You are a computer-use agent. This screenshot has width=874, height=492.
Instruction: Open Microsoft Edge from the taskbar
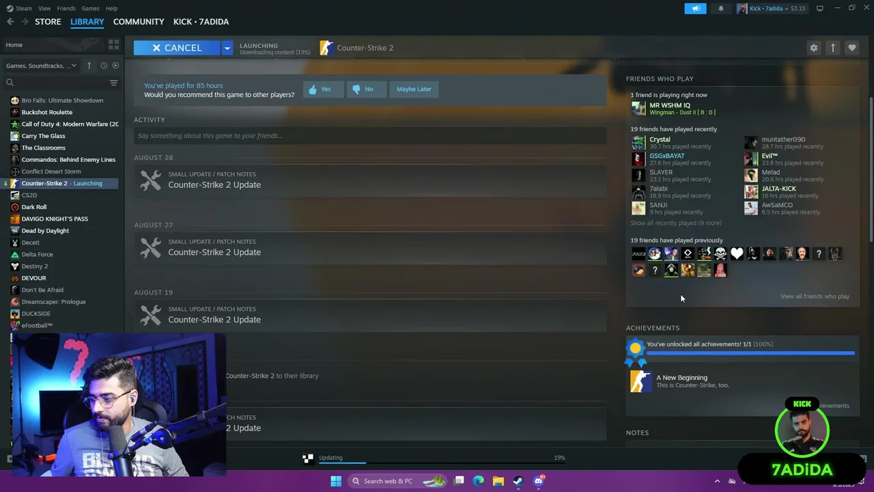(479, 481)
